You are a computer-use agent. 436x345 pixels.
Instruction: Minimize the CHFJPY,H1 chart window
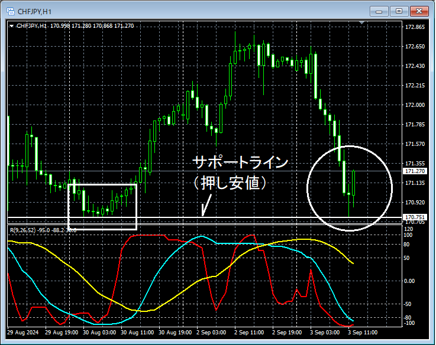click(379, 11)
